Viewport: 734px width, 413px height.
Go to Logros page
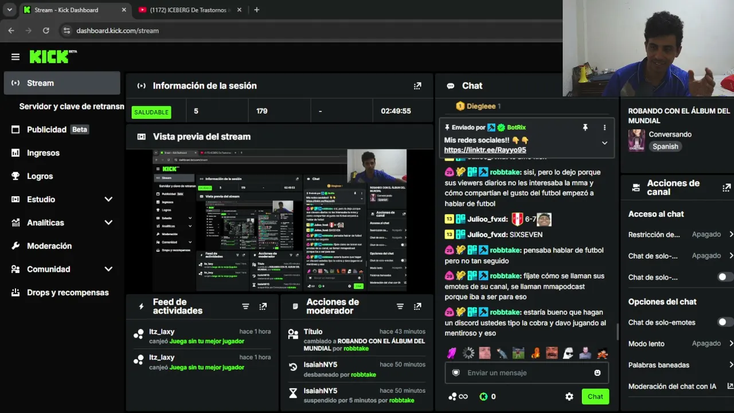[x=62, y=176]
